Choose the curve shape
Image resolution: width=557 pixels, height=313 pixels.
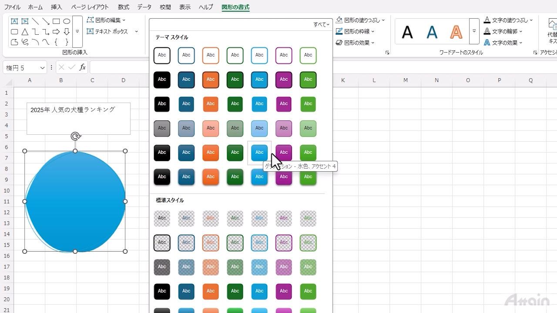[46, 42]
